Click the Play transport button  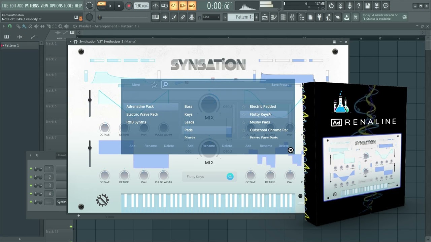(110, 6)
